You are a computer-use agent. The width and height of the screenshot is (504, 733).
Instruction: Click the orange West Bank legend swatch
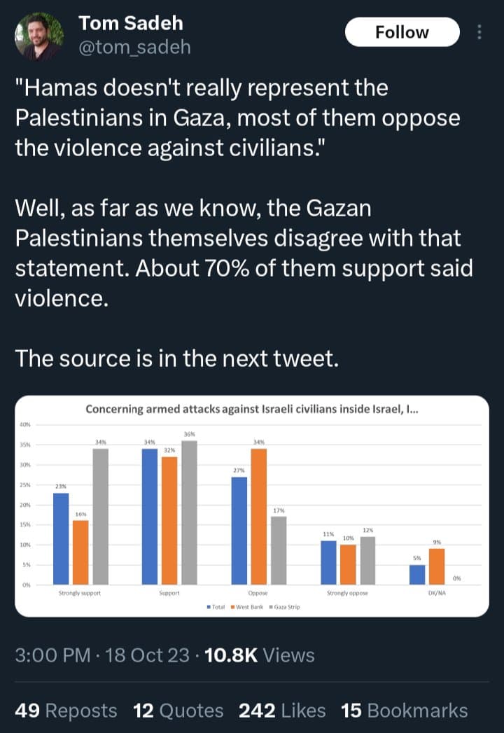coord(232,607)
